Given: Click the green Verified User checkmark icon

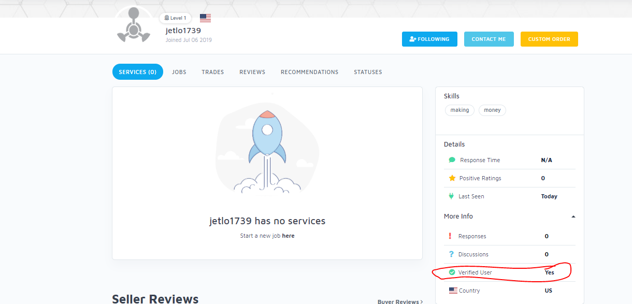Looking at the screenshot, I should point(451,272).
